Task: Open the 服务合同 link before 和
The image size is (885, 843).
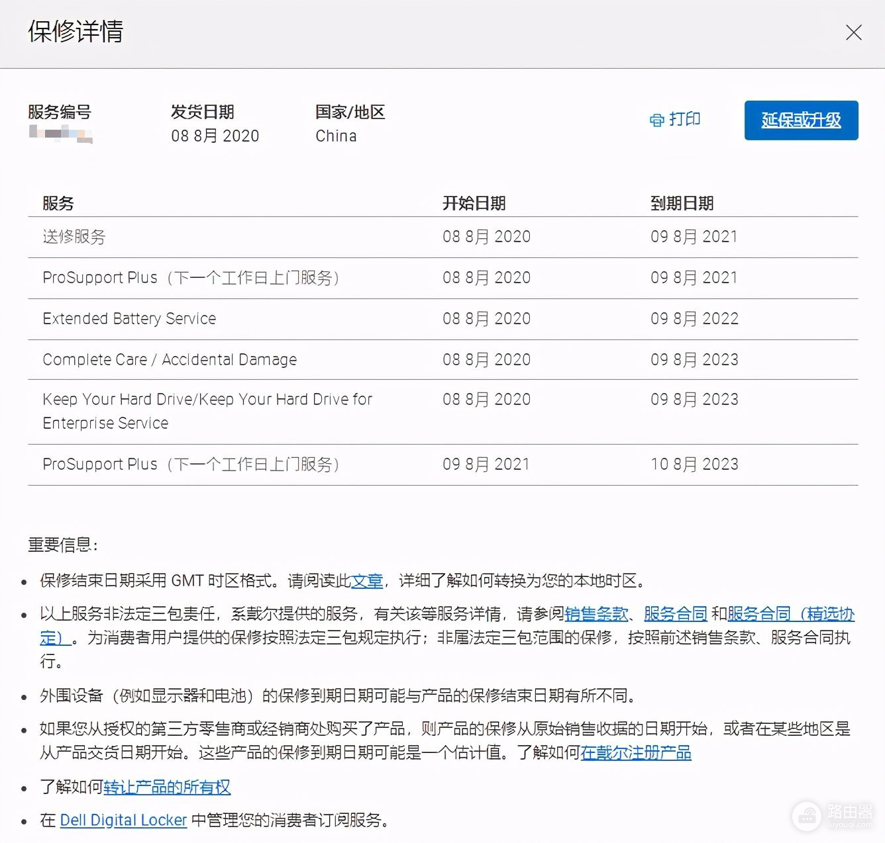Action: (676, 614)
